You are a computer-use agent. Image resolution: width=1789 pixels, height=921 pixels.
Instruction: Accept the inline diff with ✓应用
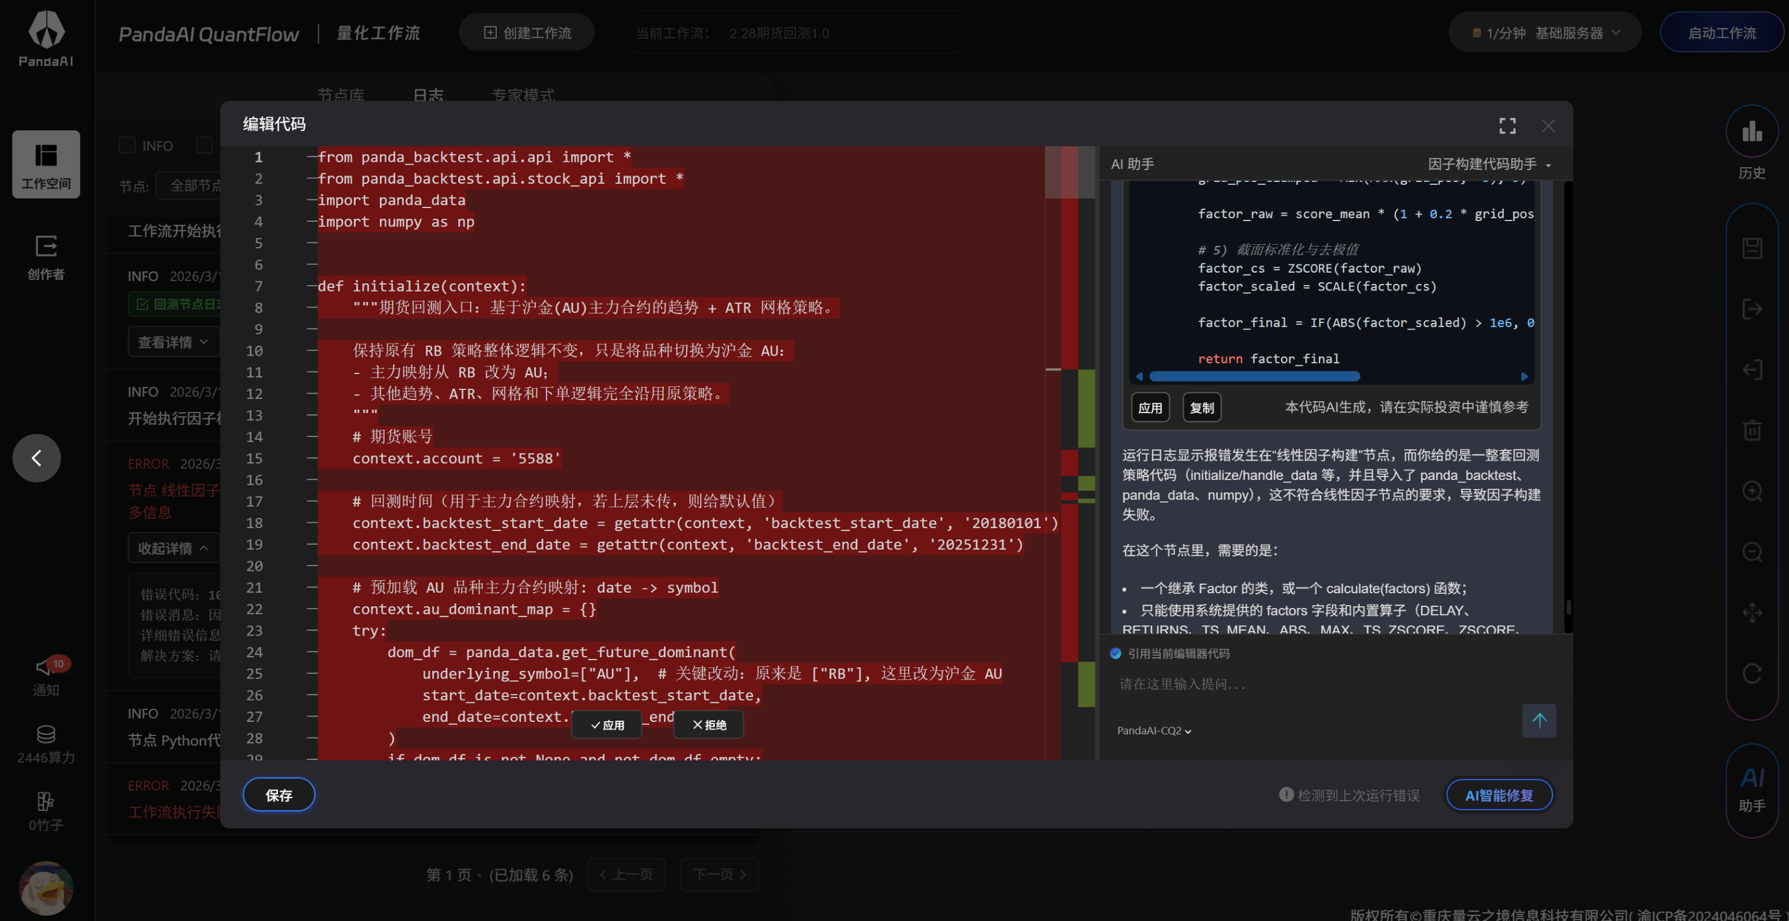point(607,725)
